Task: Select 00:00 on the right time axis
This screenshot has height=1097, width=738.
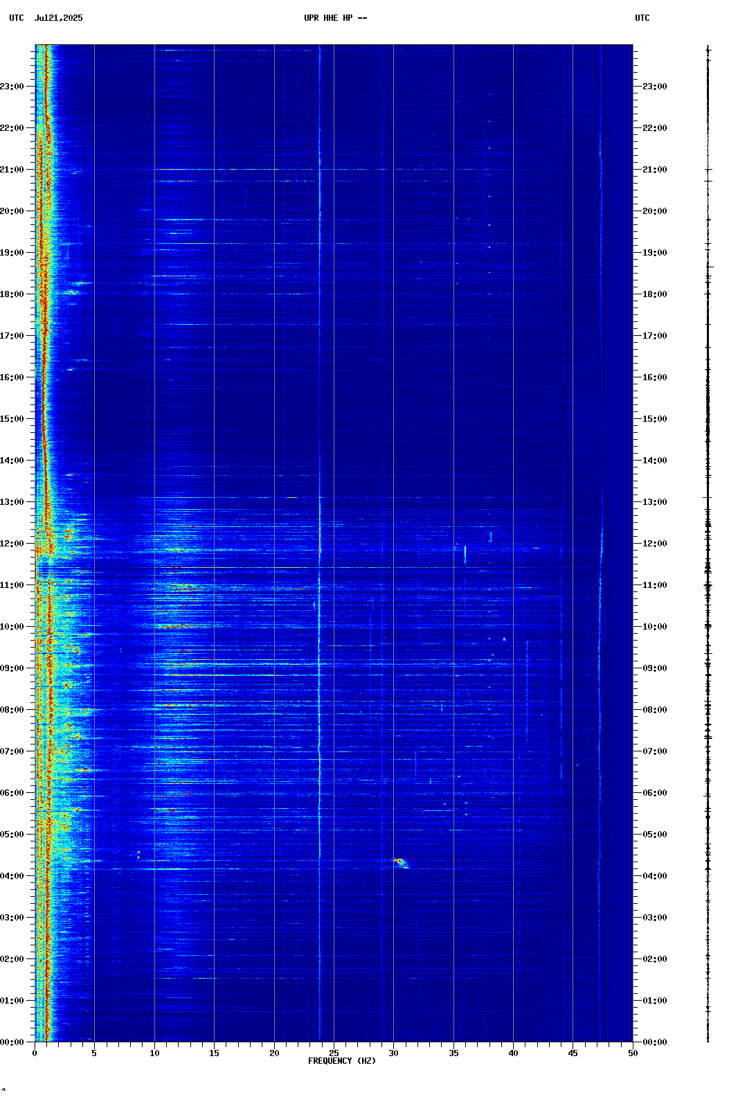Action: (655, 1042)
